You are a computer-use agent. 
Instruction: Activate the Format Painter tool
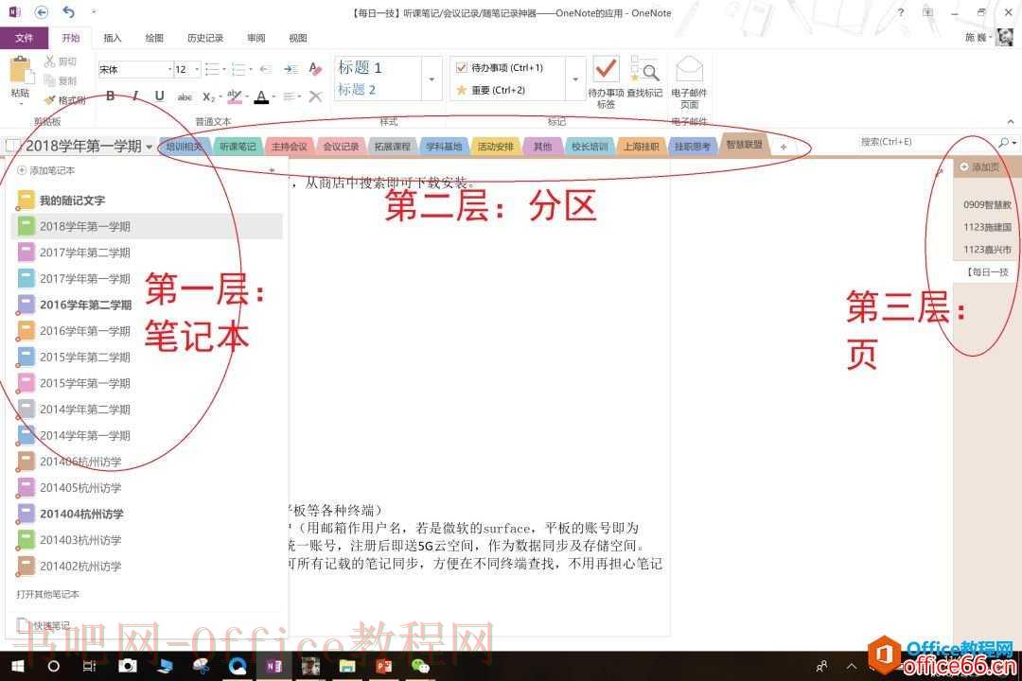click(64, 99)
